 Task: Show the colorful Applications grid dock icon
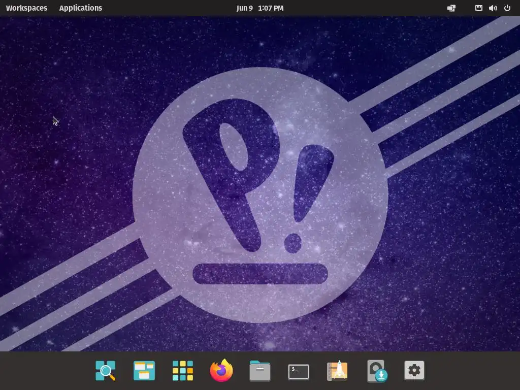(183, 370)
